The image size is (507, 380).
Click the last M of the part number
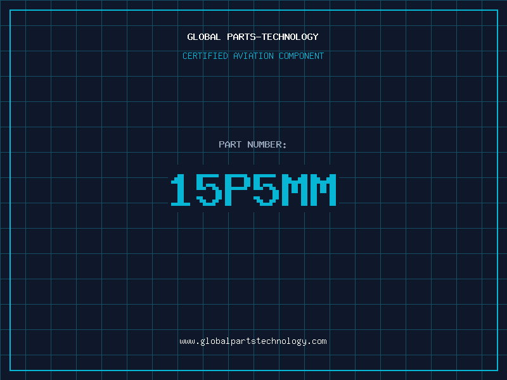coord(323,189)
